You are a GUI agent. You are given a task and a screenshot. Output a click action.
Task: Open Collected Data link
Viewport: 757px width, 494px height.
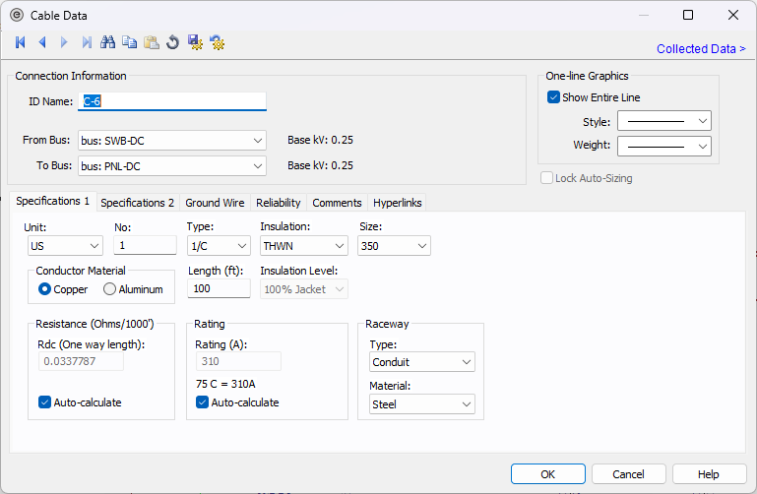tap(701, 49)
